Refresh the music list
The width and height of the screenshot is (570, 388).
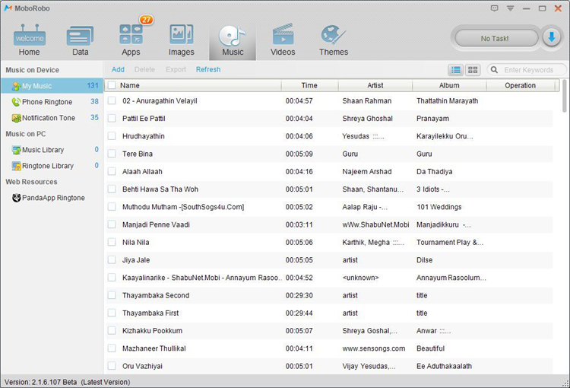pyautogui.click(x=208, y=69)
